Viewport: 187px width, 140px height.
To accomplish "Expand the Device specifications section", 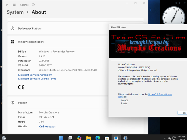I will pyautogui.click(x=58, y=28).
